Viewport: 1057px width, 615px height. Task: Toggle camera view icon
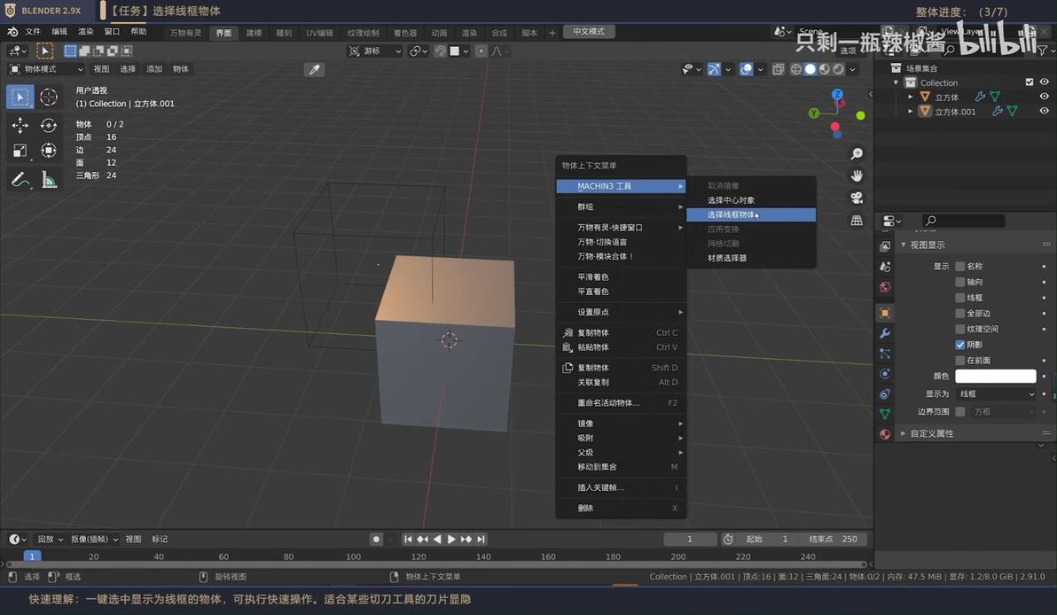(x=857, y=198)
